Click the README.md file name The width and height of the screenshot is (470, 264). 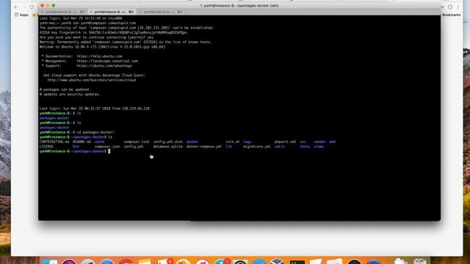(82, 142)
